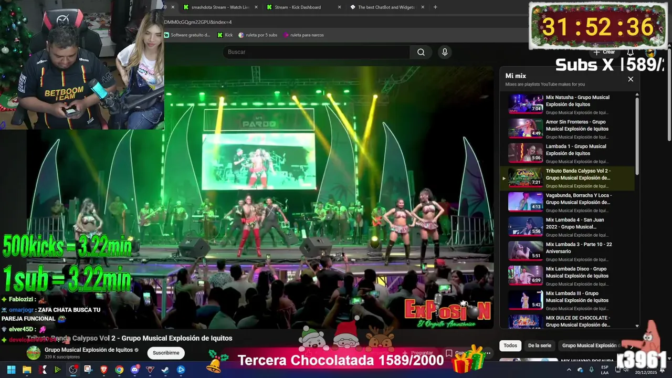Viewport: 672px width, 378px height.
Task: Close the Mi mix playlist panel
Action: click(631, 79)
